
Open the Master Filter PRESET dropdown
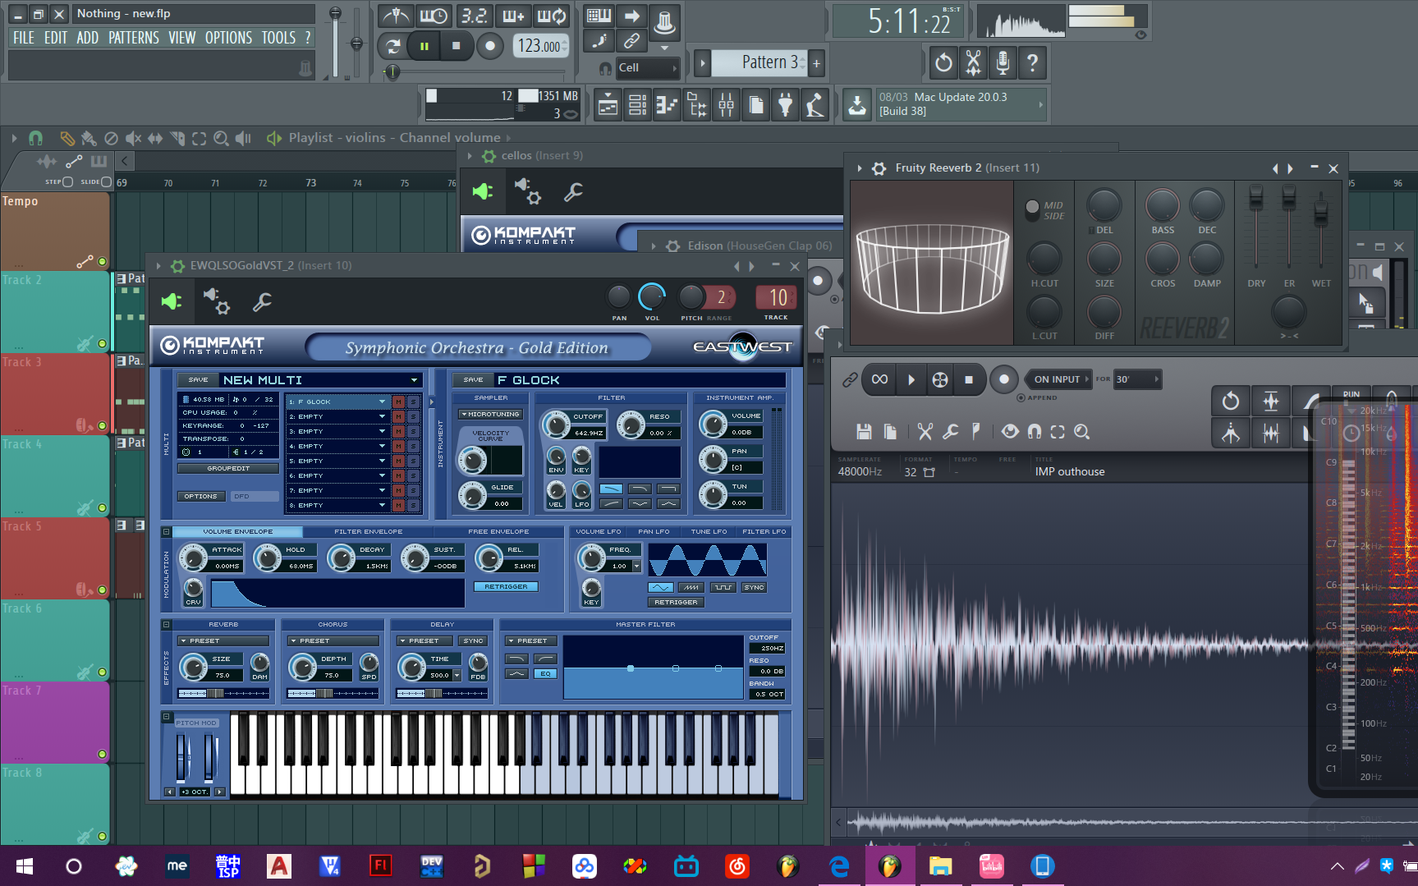[532, 640]
